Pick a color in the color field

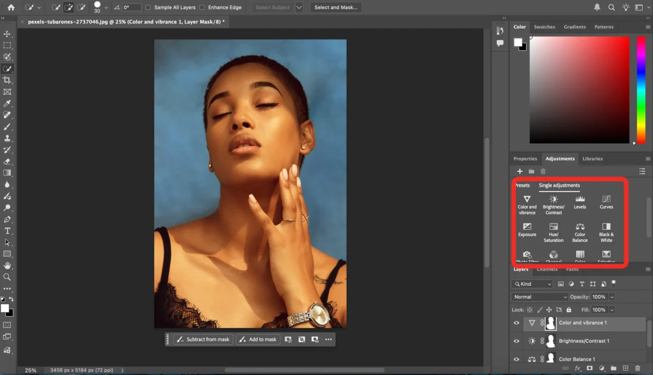point(580,90)
